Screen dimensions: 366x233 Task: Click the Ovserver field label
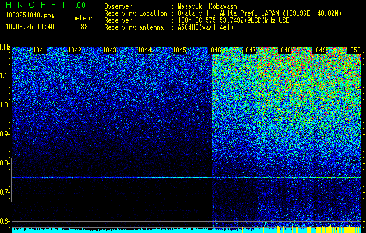[x=118, y=6]
